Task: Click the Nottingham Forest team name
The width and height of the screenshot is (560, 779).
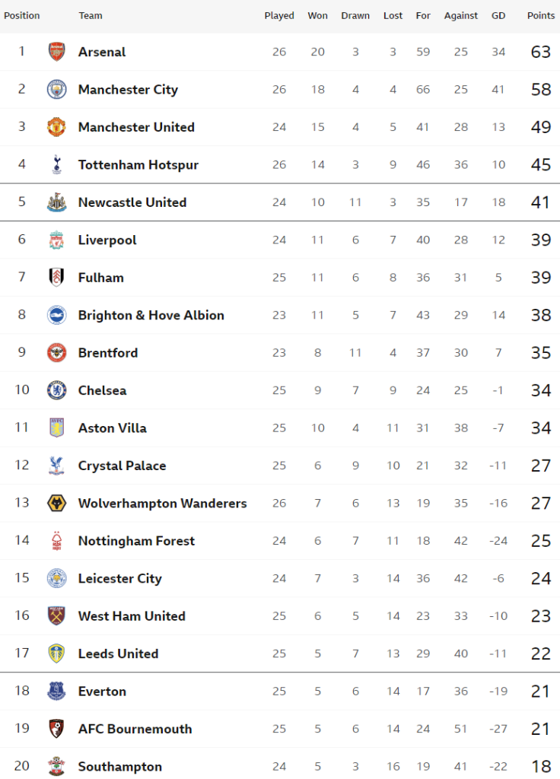Action: point(136,541)
